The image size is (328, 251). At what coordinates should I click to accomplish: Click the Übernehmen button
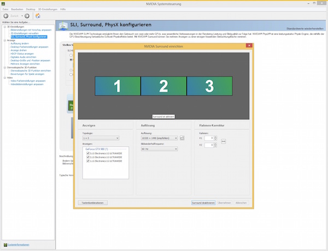(224, 203)
